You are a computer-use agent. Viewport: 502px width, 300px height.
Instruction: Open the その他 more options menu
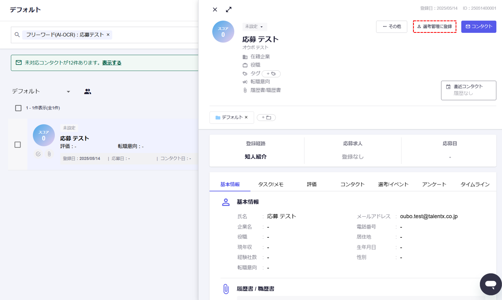tap(391, 27)
